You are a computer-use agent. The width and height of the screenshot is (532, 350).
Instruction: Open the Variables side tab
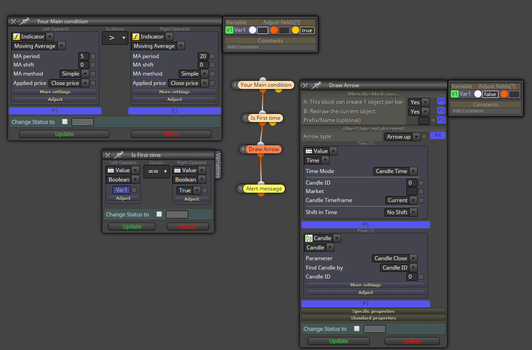(x=218, y=165)
